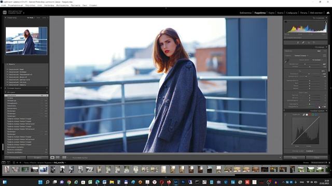Set treatment to Black & White
332x186 pixels.
click(x=325, y=51)
